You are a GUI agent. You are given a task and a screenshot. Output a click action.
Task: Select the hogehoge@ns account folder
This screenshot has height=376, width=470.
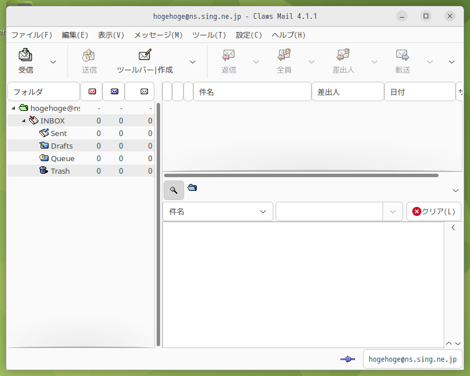click(55, 108)
